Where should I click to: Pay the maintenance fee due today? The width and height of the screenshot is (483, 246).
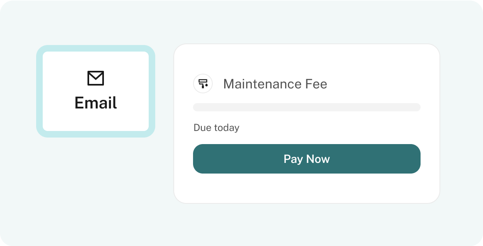(x=306, y=159)
